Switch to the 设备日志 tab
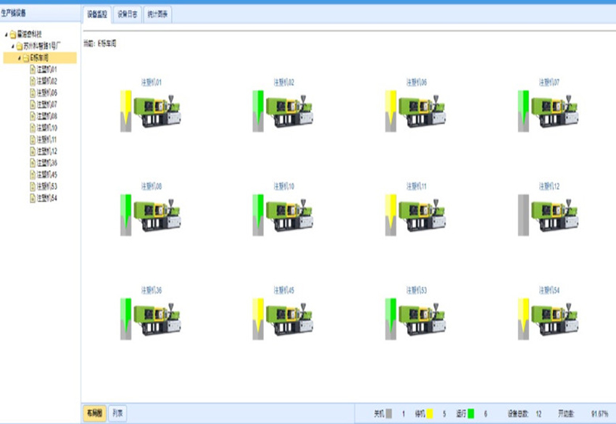The width and height of the screenshot is (616, 424). (x=128, y=14)
